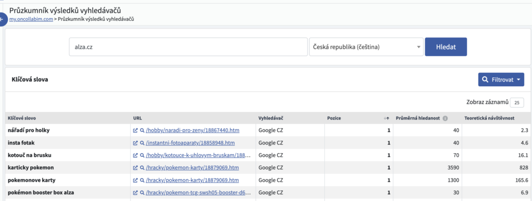Sort by Klíčové slovo column header
532x201 pixels.
pos(22,118)
